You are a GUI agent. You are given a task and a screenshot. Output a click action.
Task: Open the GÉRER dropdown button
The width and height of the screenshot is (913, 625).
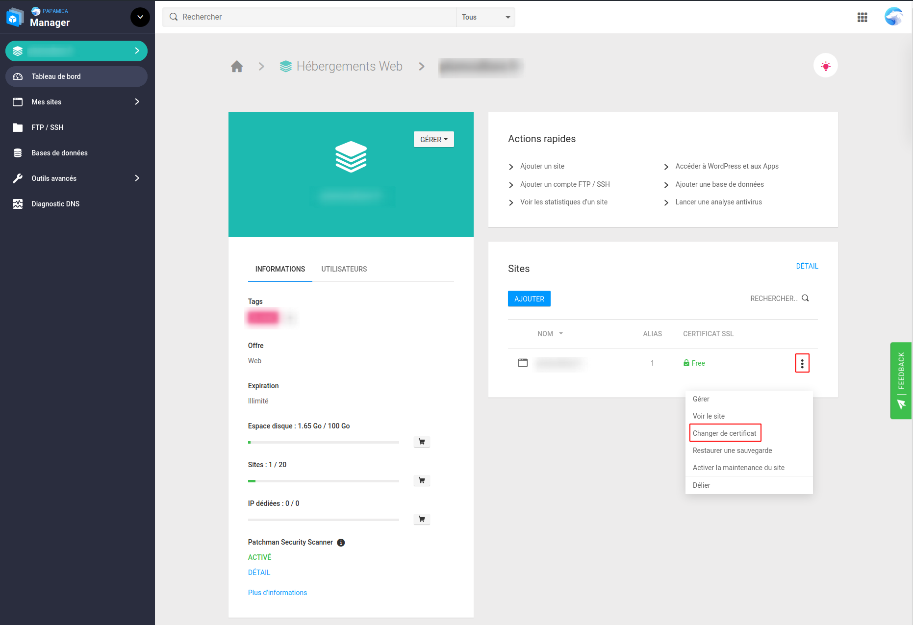(433, 140)
